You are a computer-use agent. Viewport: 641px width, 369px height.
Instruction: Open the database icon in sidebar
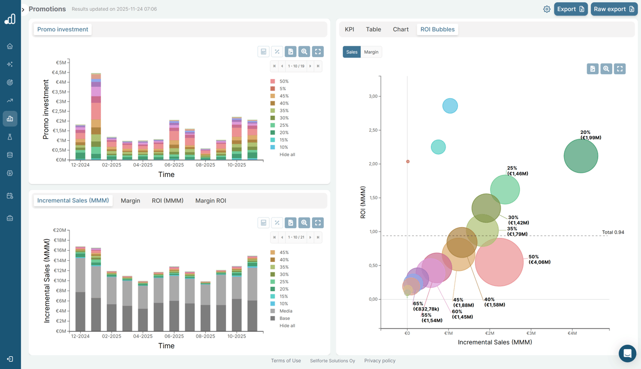[x=10, y=155]
